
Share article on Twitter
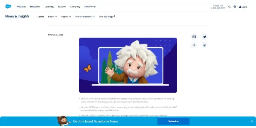205,37
